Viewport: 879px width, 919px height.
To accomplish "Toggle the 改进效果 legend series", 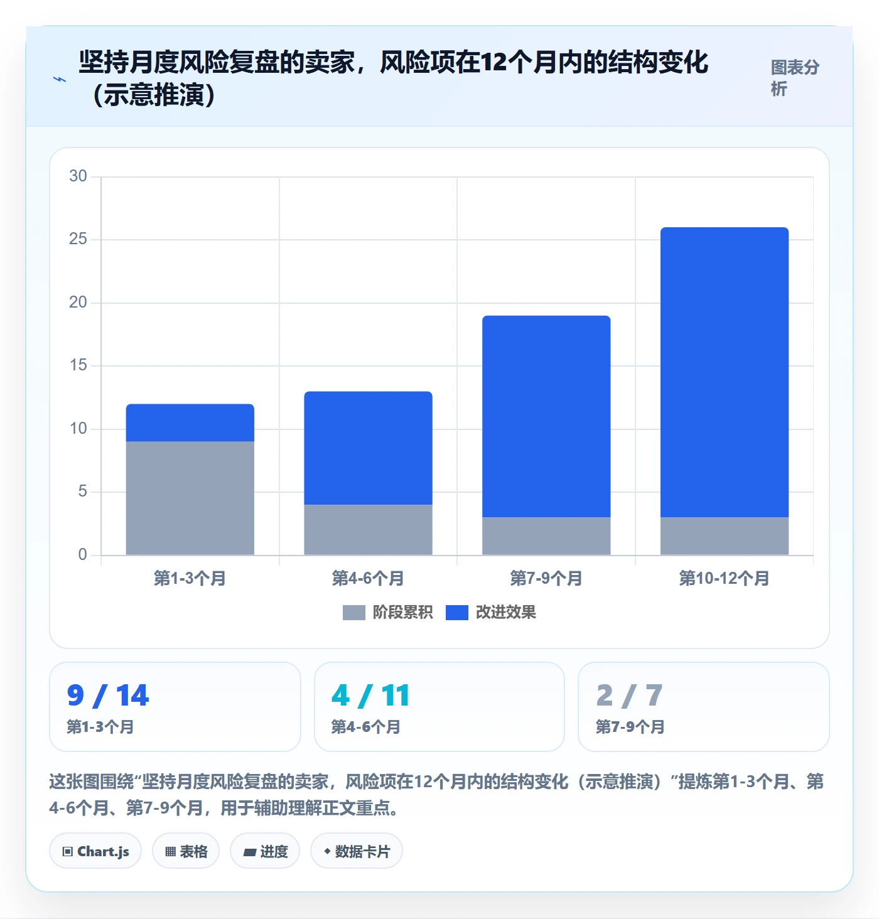I will click(x=491, y=612).
